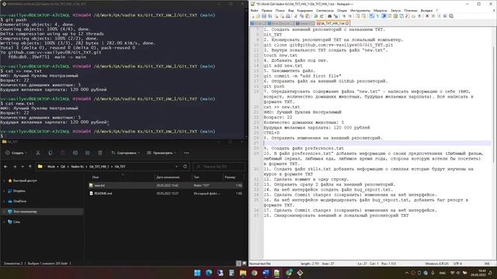Expand Этот компьютер in the Explorer sidebar
This screenshot has width=497, height=279.
(x=4, y=212)
